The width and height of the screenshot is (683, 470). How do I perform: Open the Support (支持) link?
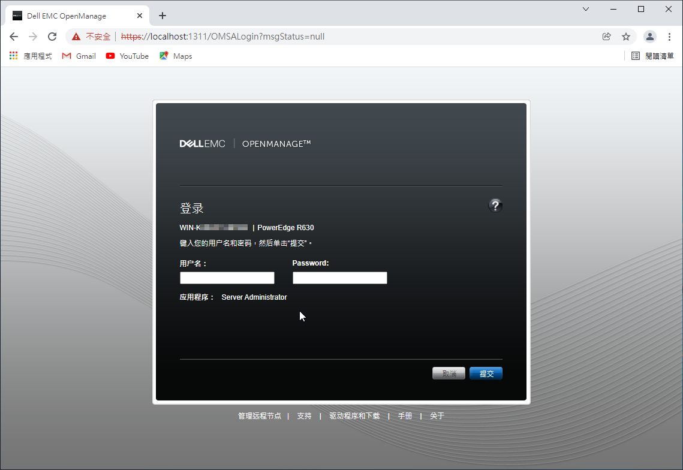tap(304, 416)
